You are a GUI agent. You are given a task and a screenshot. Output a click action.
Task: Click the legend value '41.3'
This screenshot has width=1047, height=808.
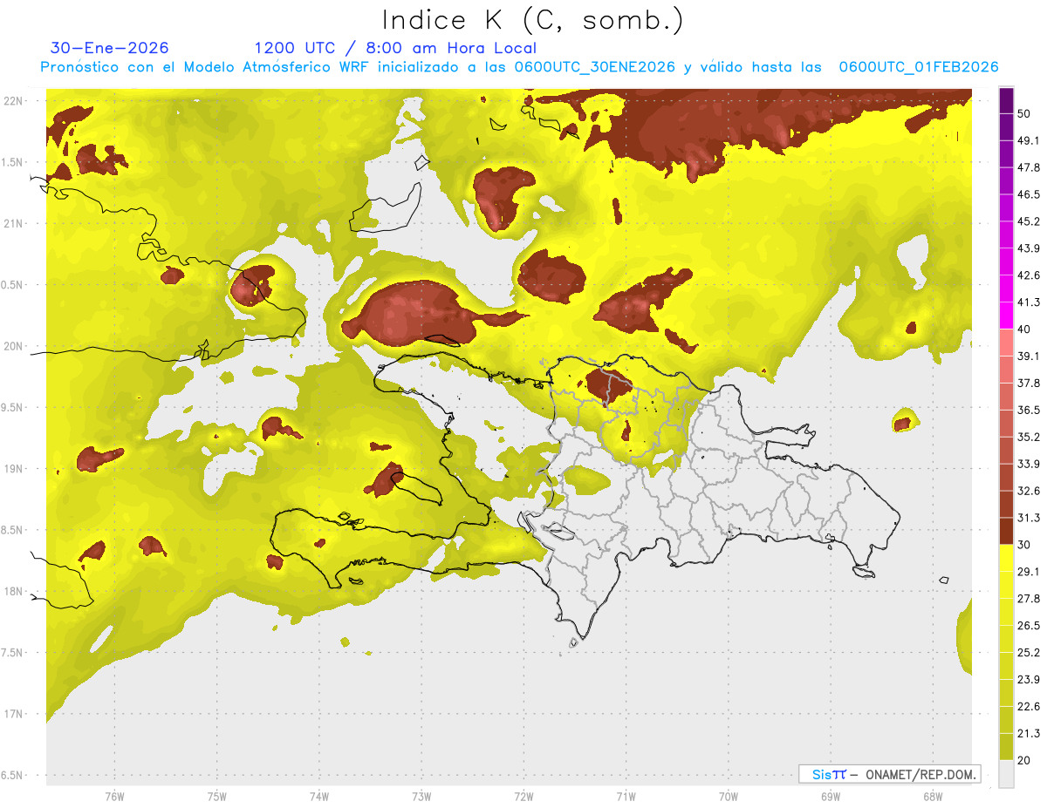pos(1029,302)
